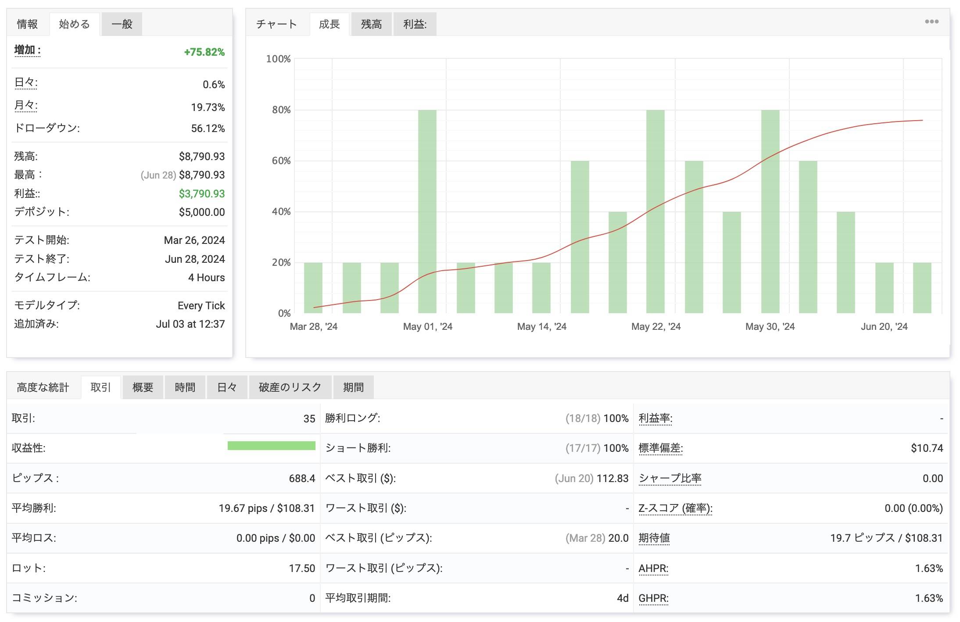Click the $5,000.00 deposit value
Screen dimensions: 960x622
[202, 212]
